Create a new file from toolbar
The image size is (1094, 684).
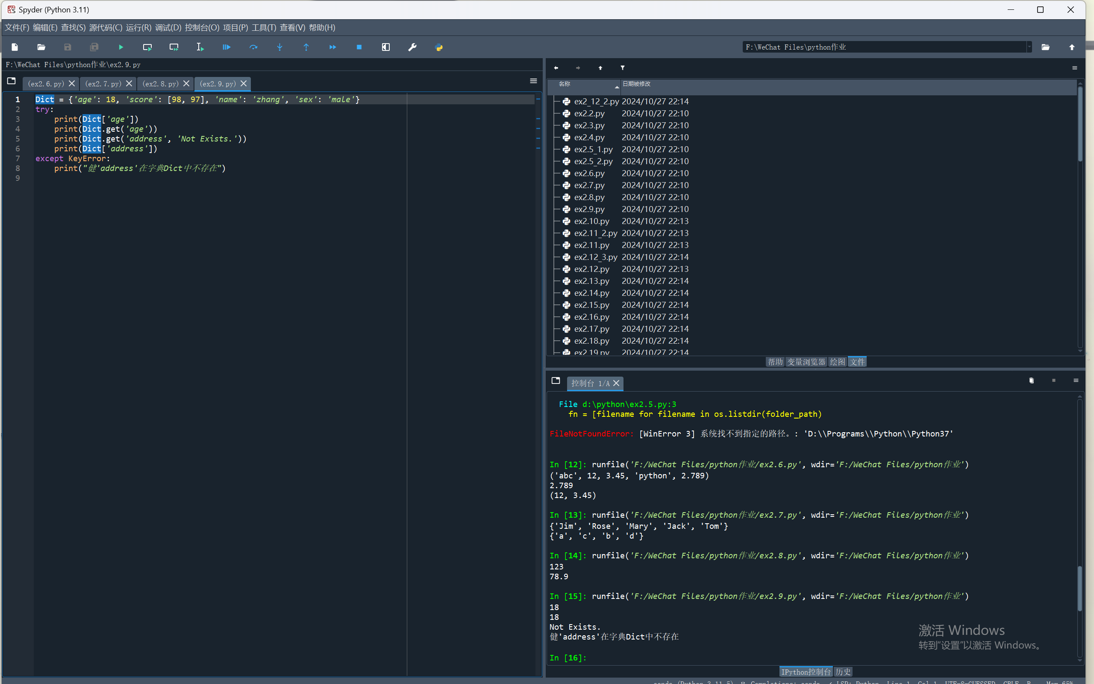tap(15, 47)
